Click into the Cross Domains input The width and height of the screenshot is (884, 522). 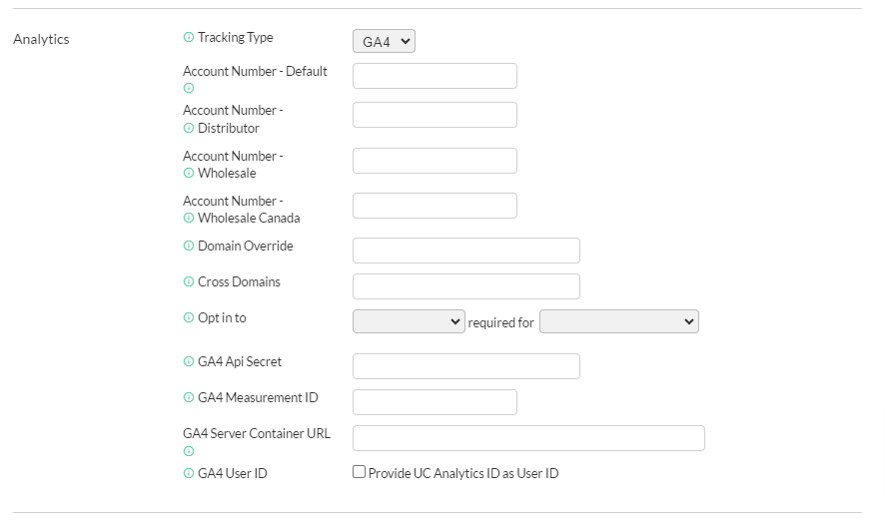click(x=466, y=286)
